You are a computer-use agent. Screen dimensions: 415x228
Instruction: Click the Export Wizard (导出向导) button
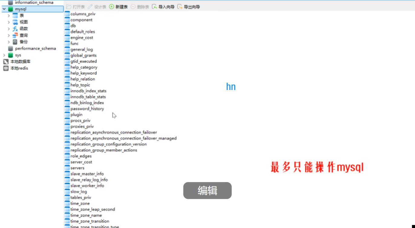[x=188, y=7]
